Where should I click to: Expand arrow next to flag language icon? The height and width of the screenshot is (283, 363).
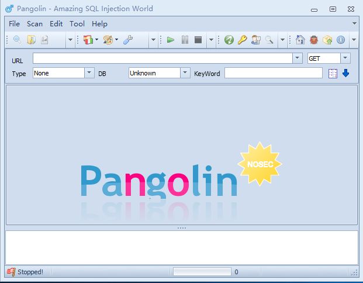point(97,40)
